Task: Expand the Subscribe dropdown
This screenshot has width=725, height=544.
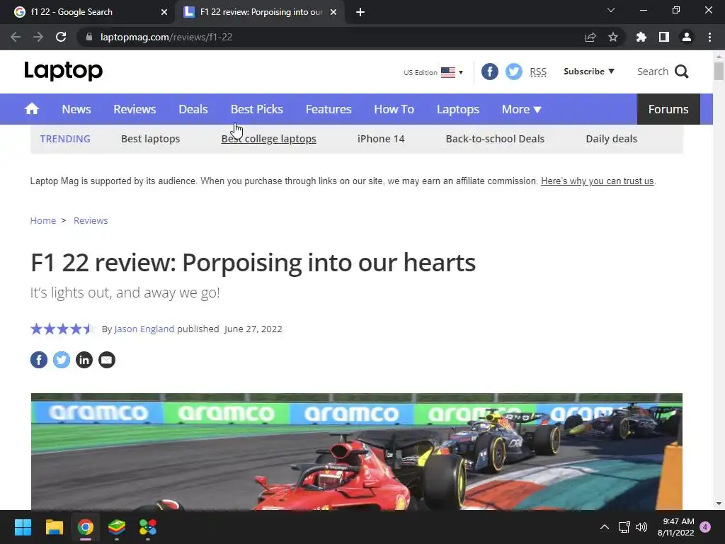Action: [x=588, y=72]
